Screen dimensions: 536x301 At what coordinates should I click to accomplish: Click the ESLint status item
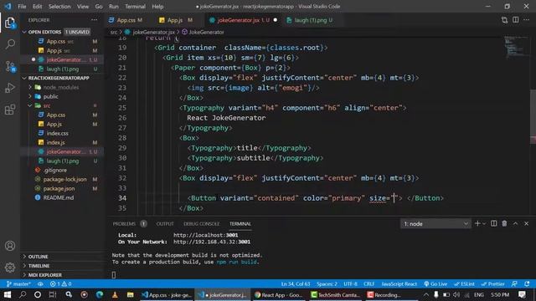464,283
